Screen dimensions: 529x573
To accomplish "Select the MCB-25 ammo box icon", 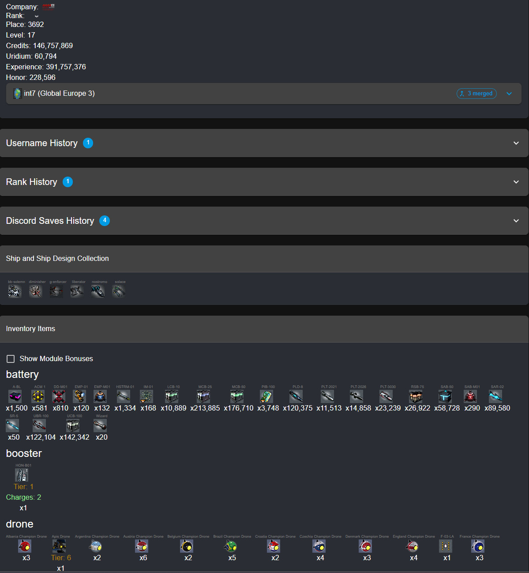I will pyautogui.click(x=203, y=396).
